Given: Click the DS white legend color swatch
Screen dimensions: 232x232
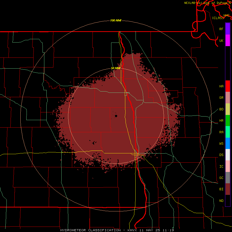Looking at the screenshot, I should tap(228, 155).
